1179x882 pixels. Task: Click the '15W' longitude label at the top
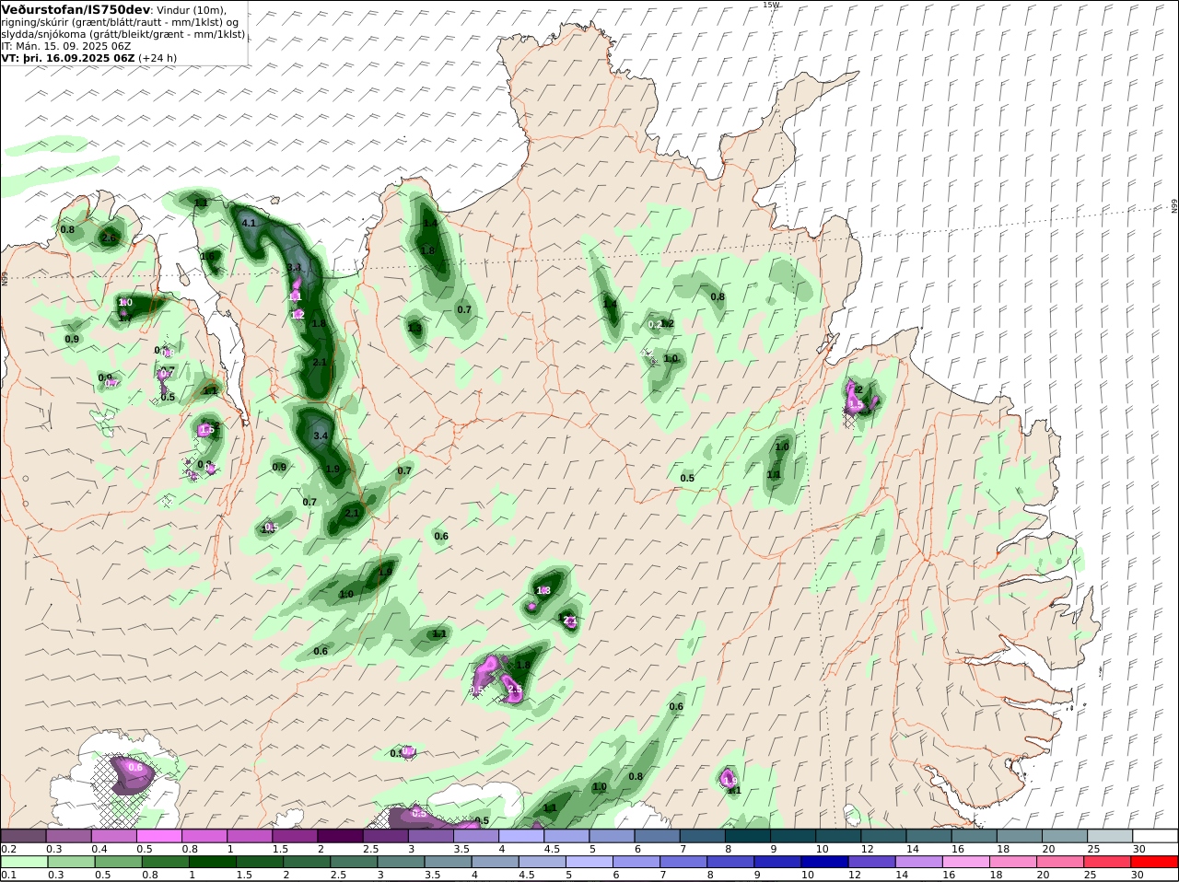point(771,5)
